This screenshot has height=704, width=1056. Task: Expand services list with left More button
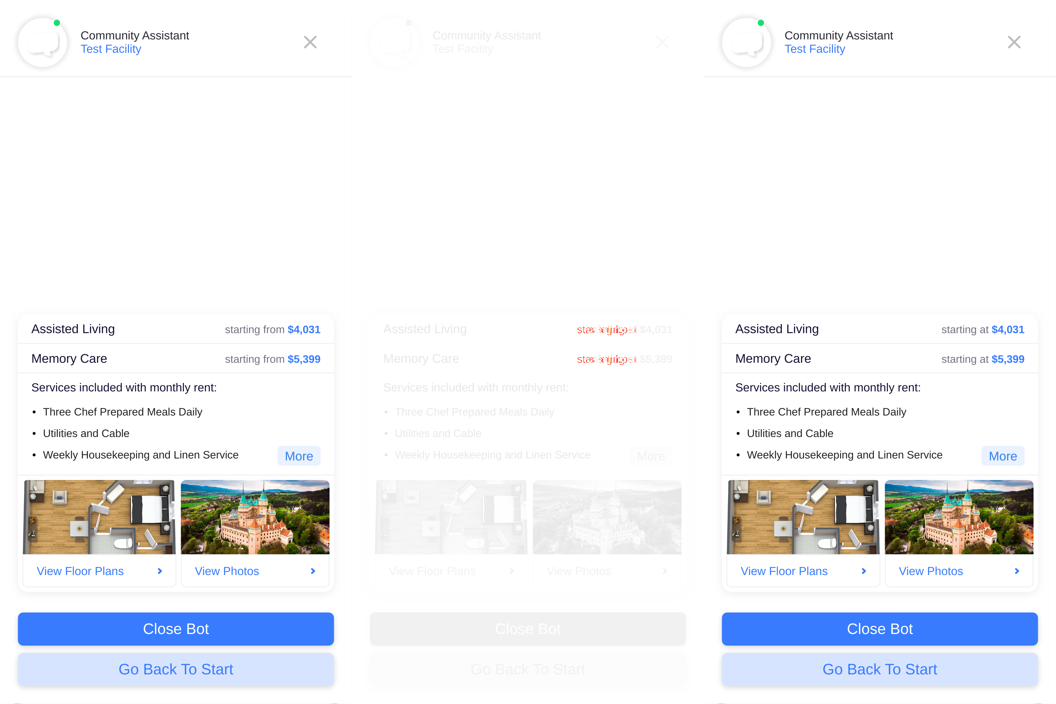pos(299,456)
